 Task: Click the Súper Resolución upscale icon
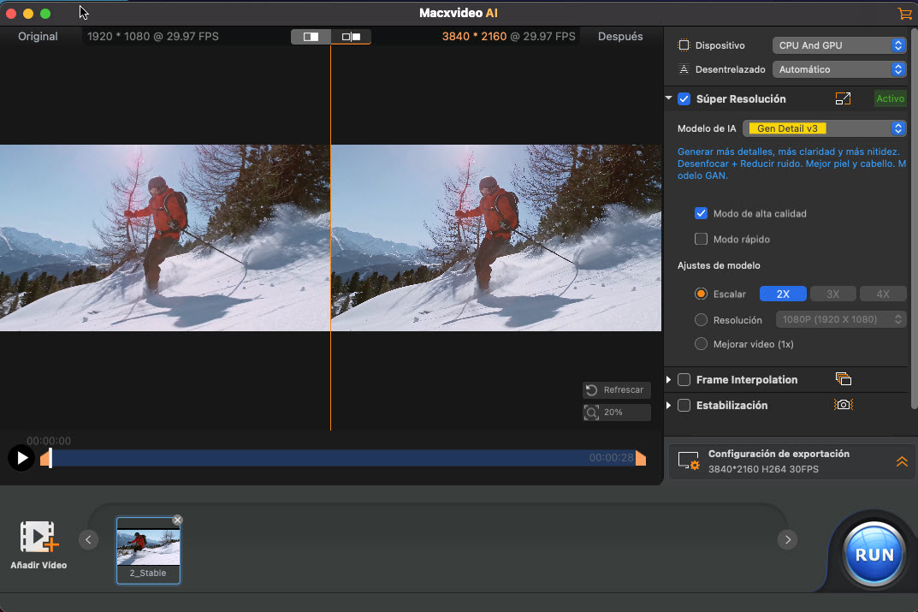coord(843,99)
